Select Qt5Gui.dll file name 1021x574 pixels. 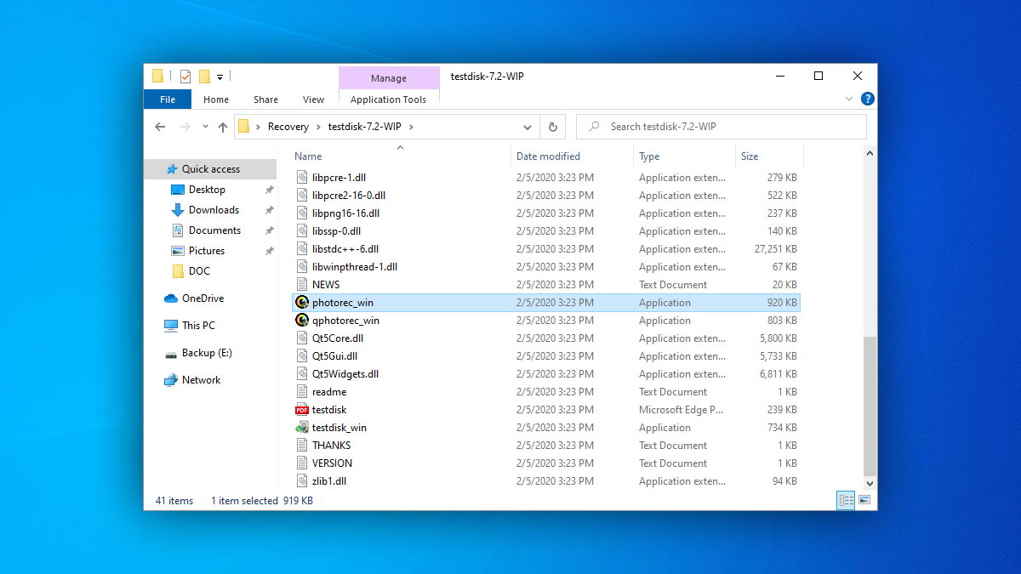tap(334, 356)
